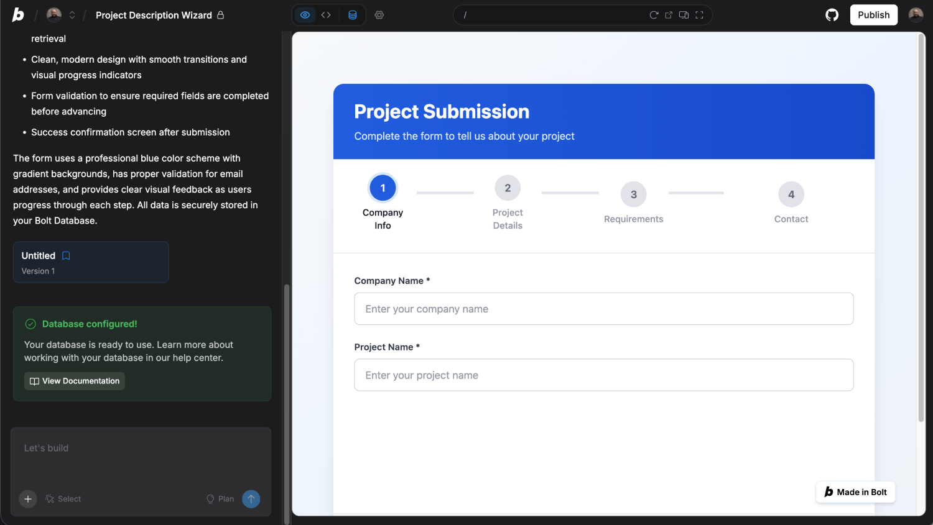The image size is (933, 525).
Task: Open the preview in a new tab
Action: tap(669, 14)
